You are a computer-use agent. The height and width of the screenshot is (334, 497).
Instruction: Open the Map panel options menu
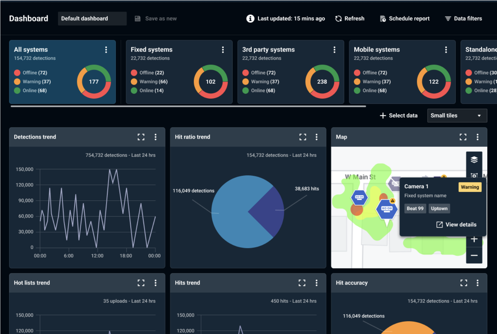pos(478,137)
